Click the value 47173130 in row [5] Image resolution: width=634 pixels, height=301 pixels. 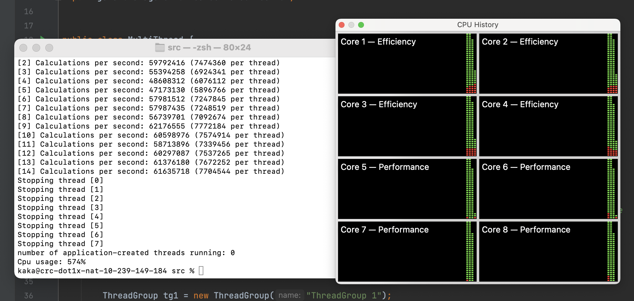[167, 90]
